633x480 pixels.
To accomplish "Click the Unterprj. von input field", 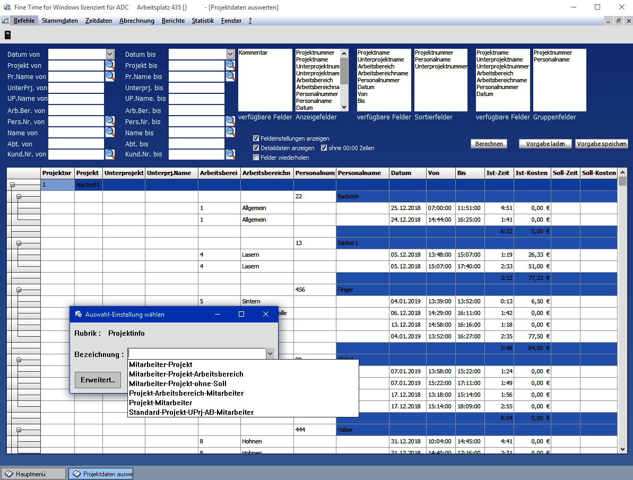I will 76,88.
